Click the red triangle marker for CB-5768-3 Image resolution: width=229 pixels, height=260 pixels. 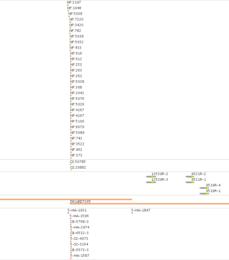(x=71, y=224)
